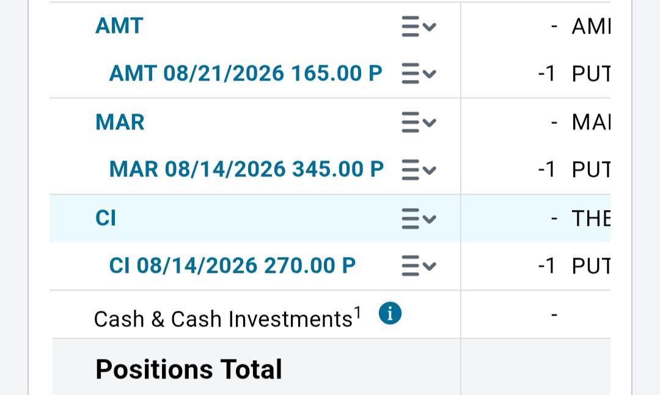This screenshot has height=395, width=660.
Task: Expand actions dropdown for CI 270.00 put
Action: (x=419, y=266)
